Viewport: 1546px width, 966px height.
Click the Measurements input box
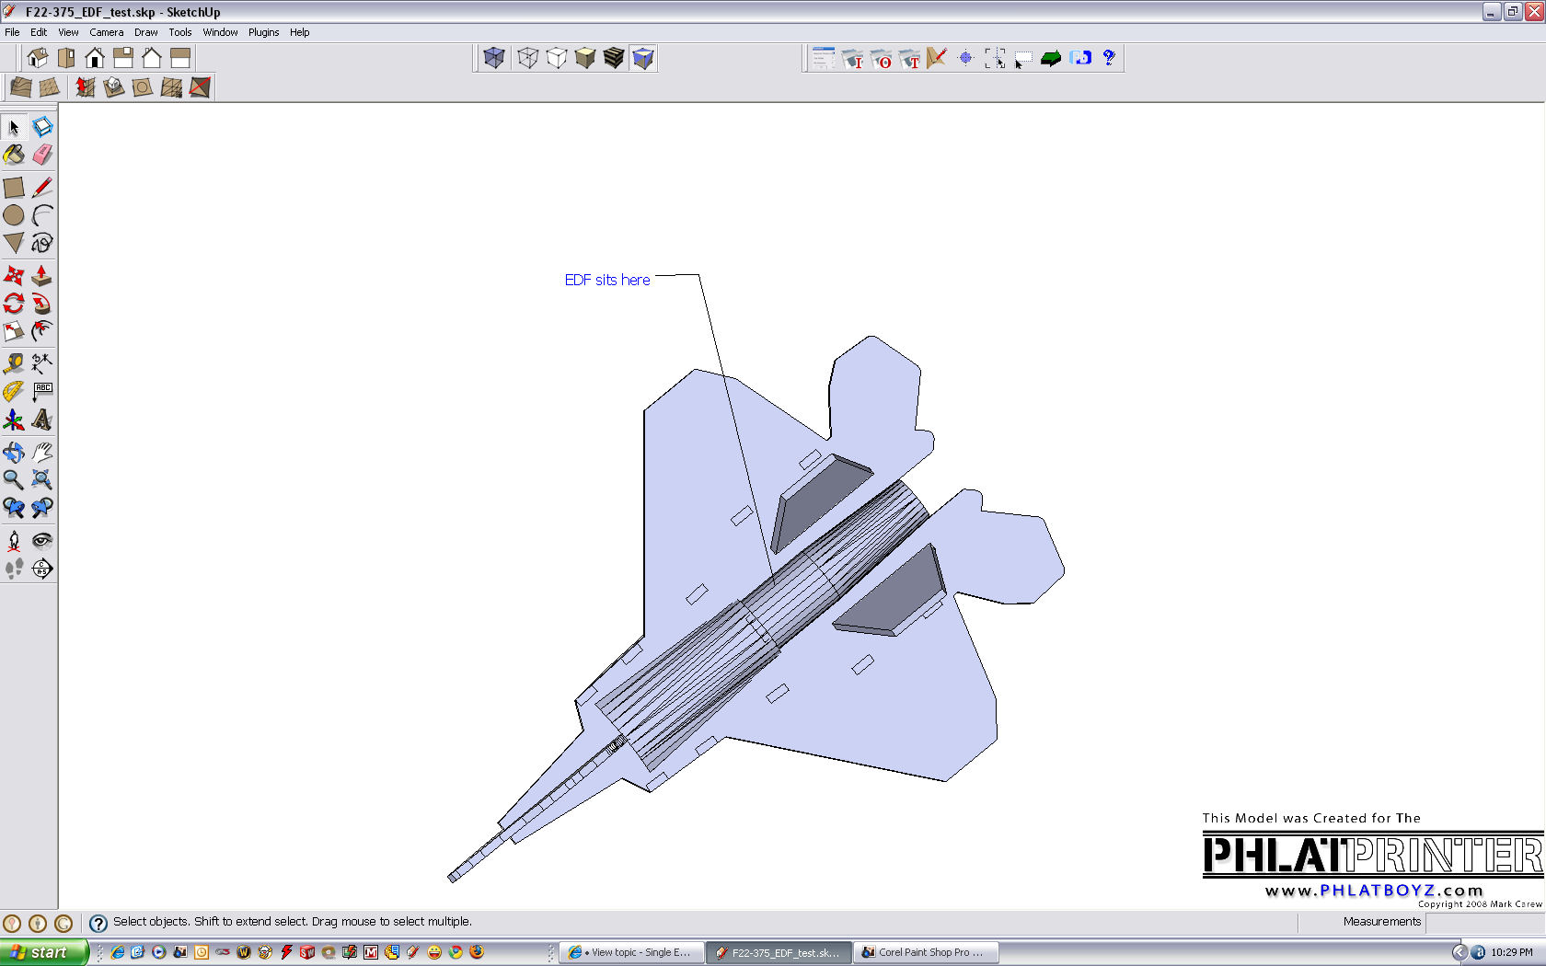click(x=1483, y=922)
